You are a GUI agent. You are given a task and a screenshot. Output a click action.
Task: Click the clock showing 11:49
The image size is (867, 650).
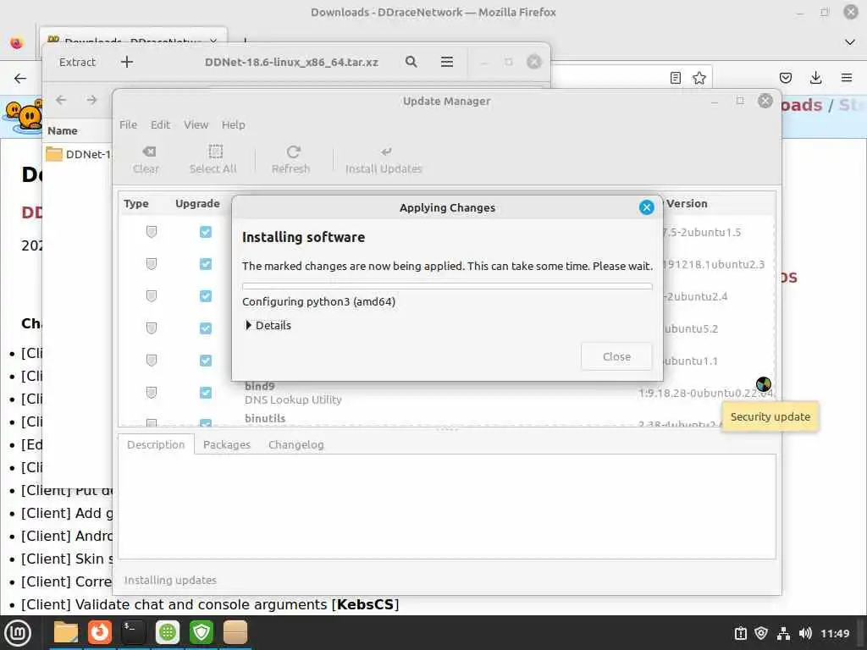pyautogui.click(x=835, y=633)
